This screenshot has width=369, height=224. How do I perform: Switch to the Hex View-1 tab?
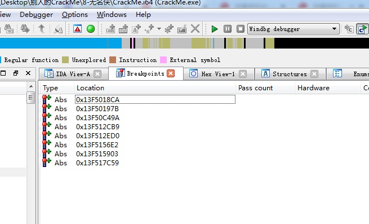point(218,74)
